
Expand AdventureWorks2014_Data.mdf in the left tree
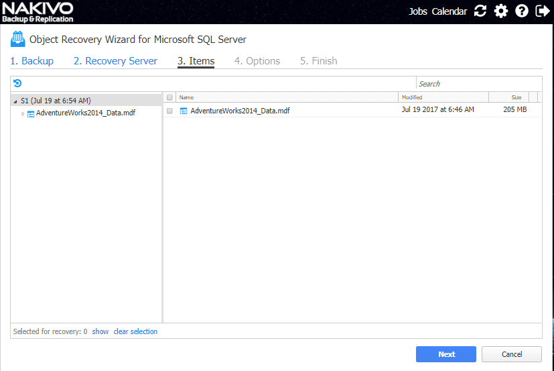tap(23, 113)
